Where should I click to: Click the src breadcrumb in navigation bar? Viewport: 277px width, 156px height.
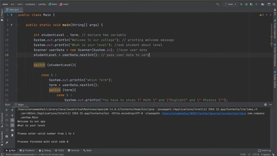click(x=13, y=4)
